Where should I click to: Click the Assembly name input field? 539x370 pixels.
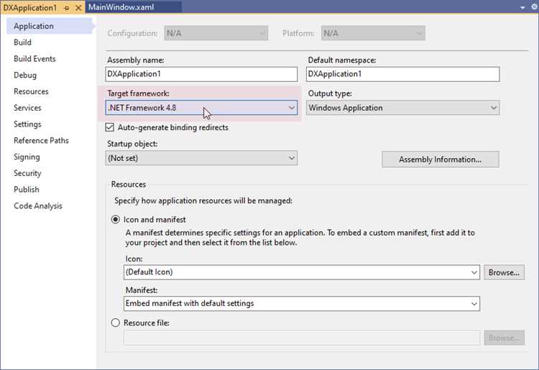pyautogui.click(x=201, y=74)
